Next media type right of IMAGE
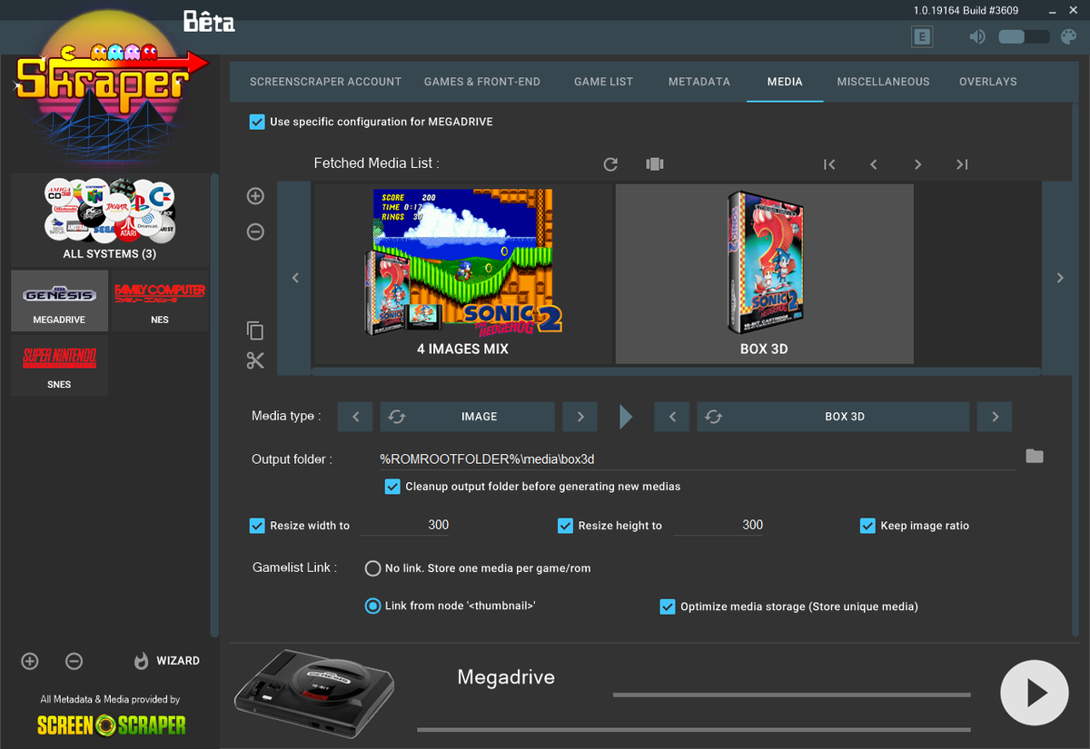 click(580, 417)
